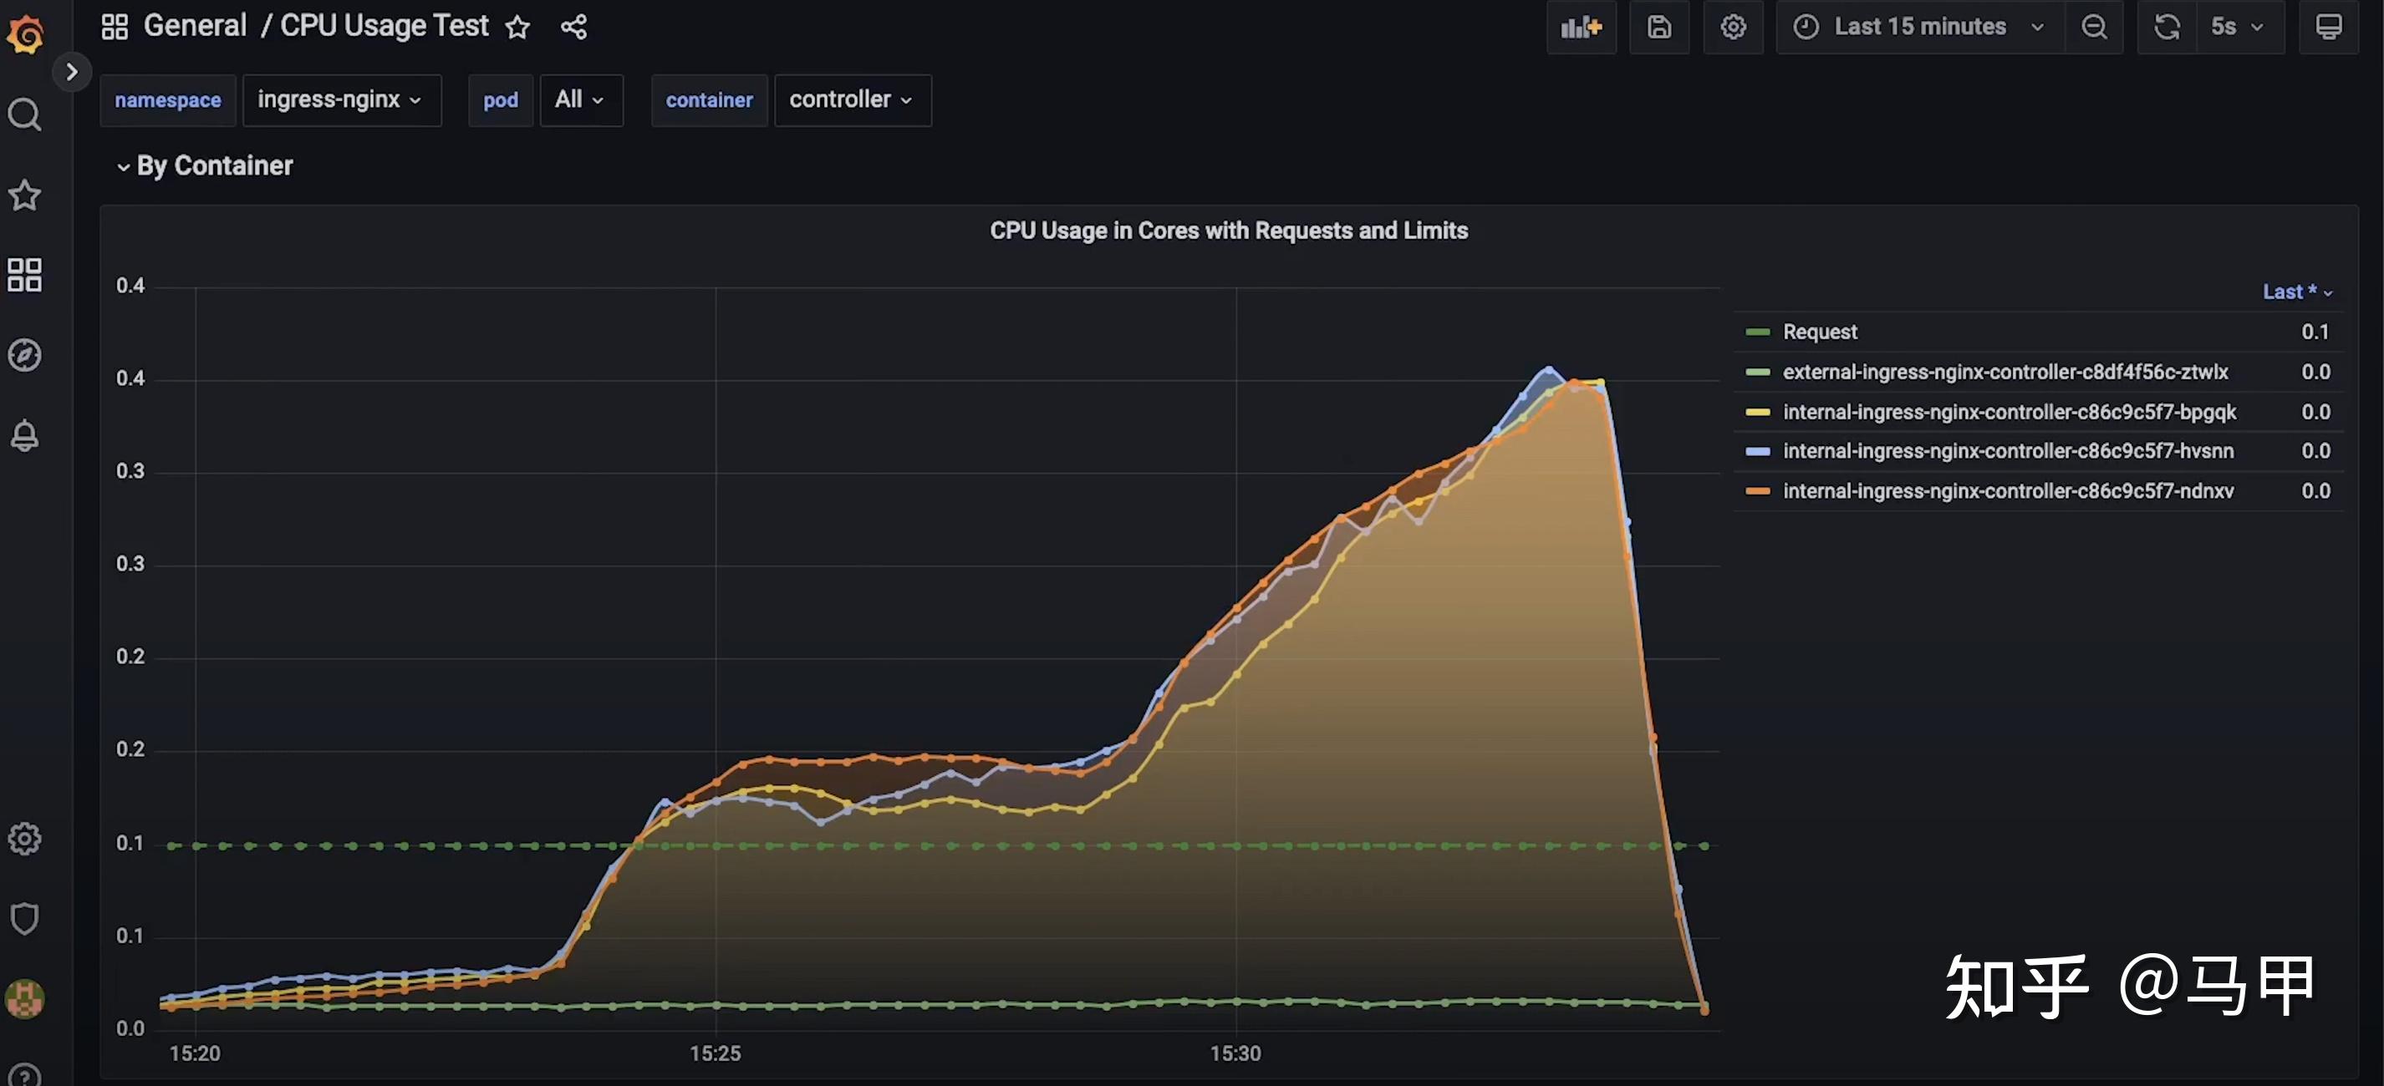Open the Search icon in the sidebar

tap(25, 114)
